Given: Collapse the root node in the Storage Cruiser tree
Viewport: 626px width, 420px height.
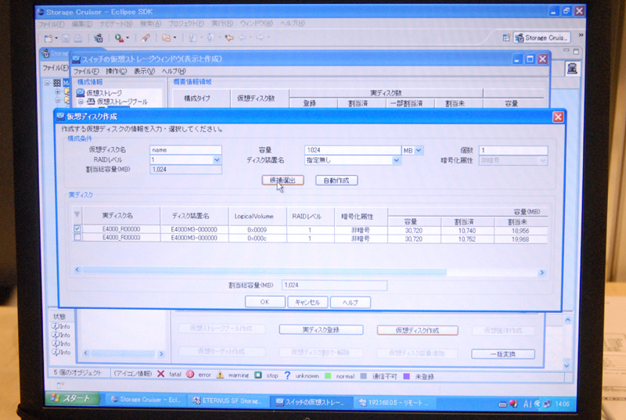Looking at the screenshot, I should coord(47,83).
